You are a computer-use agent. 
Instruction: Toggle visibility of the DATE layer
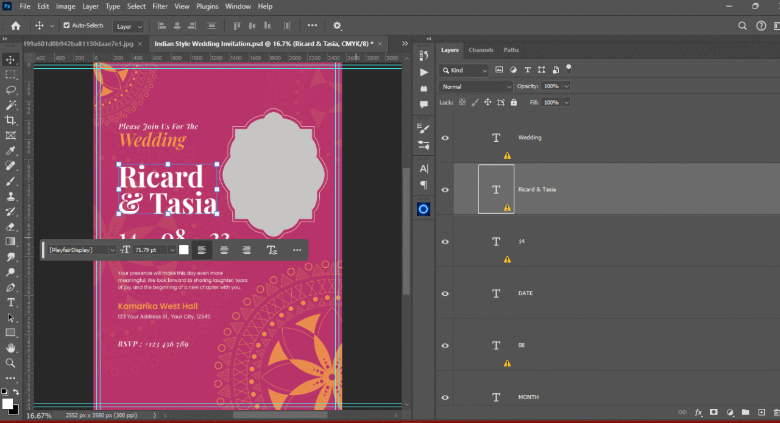[445, 294]
